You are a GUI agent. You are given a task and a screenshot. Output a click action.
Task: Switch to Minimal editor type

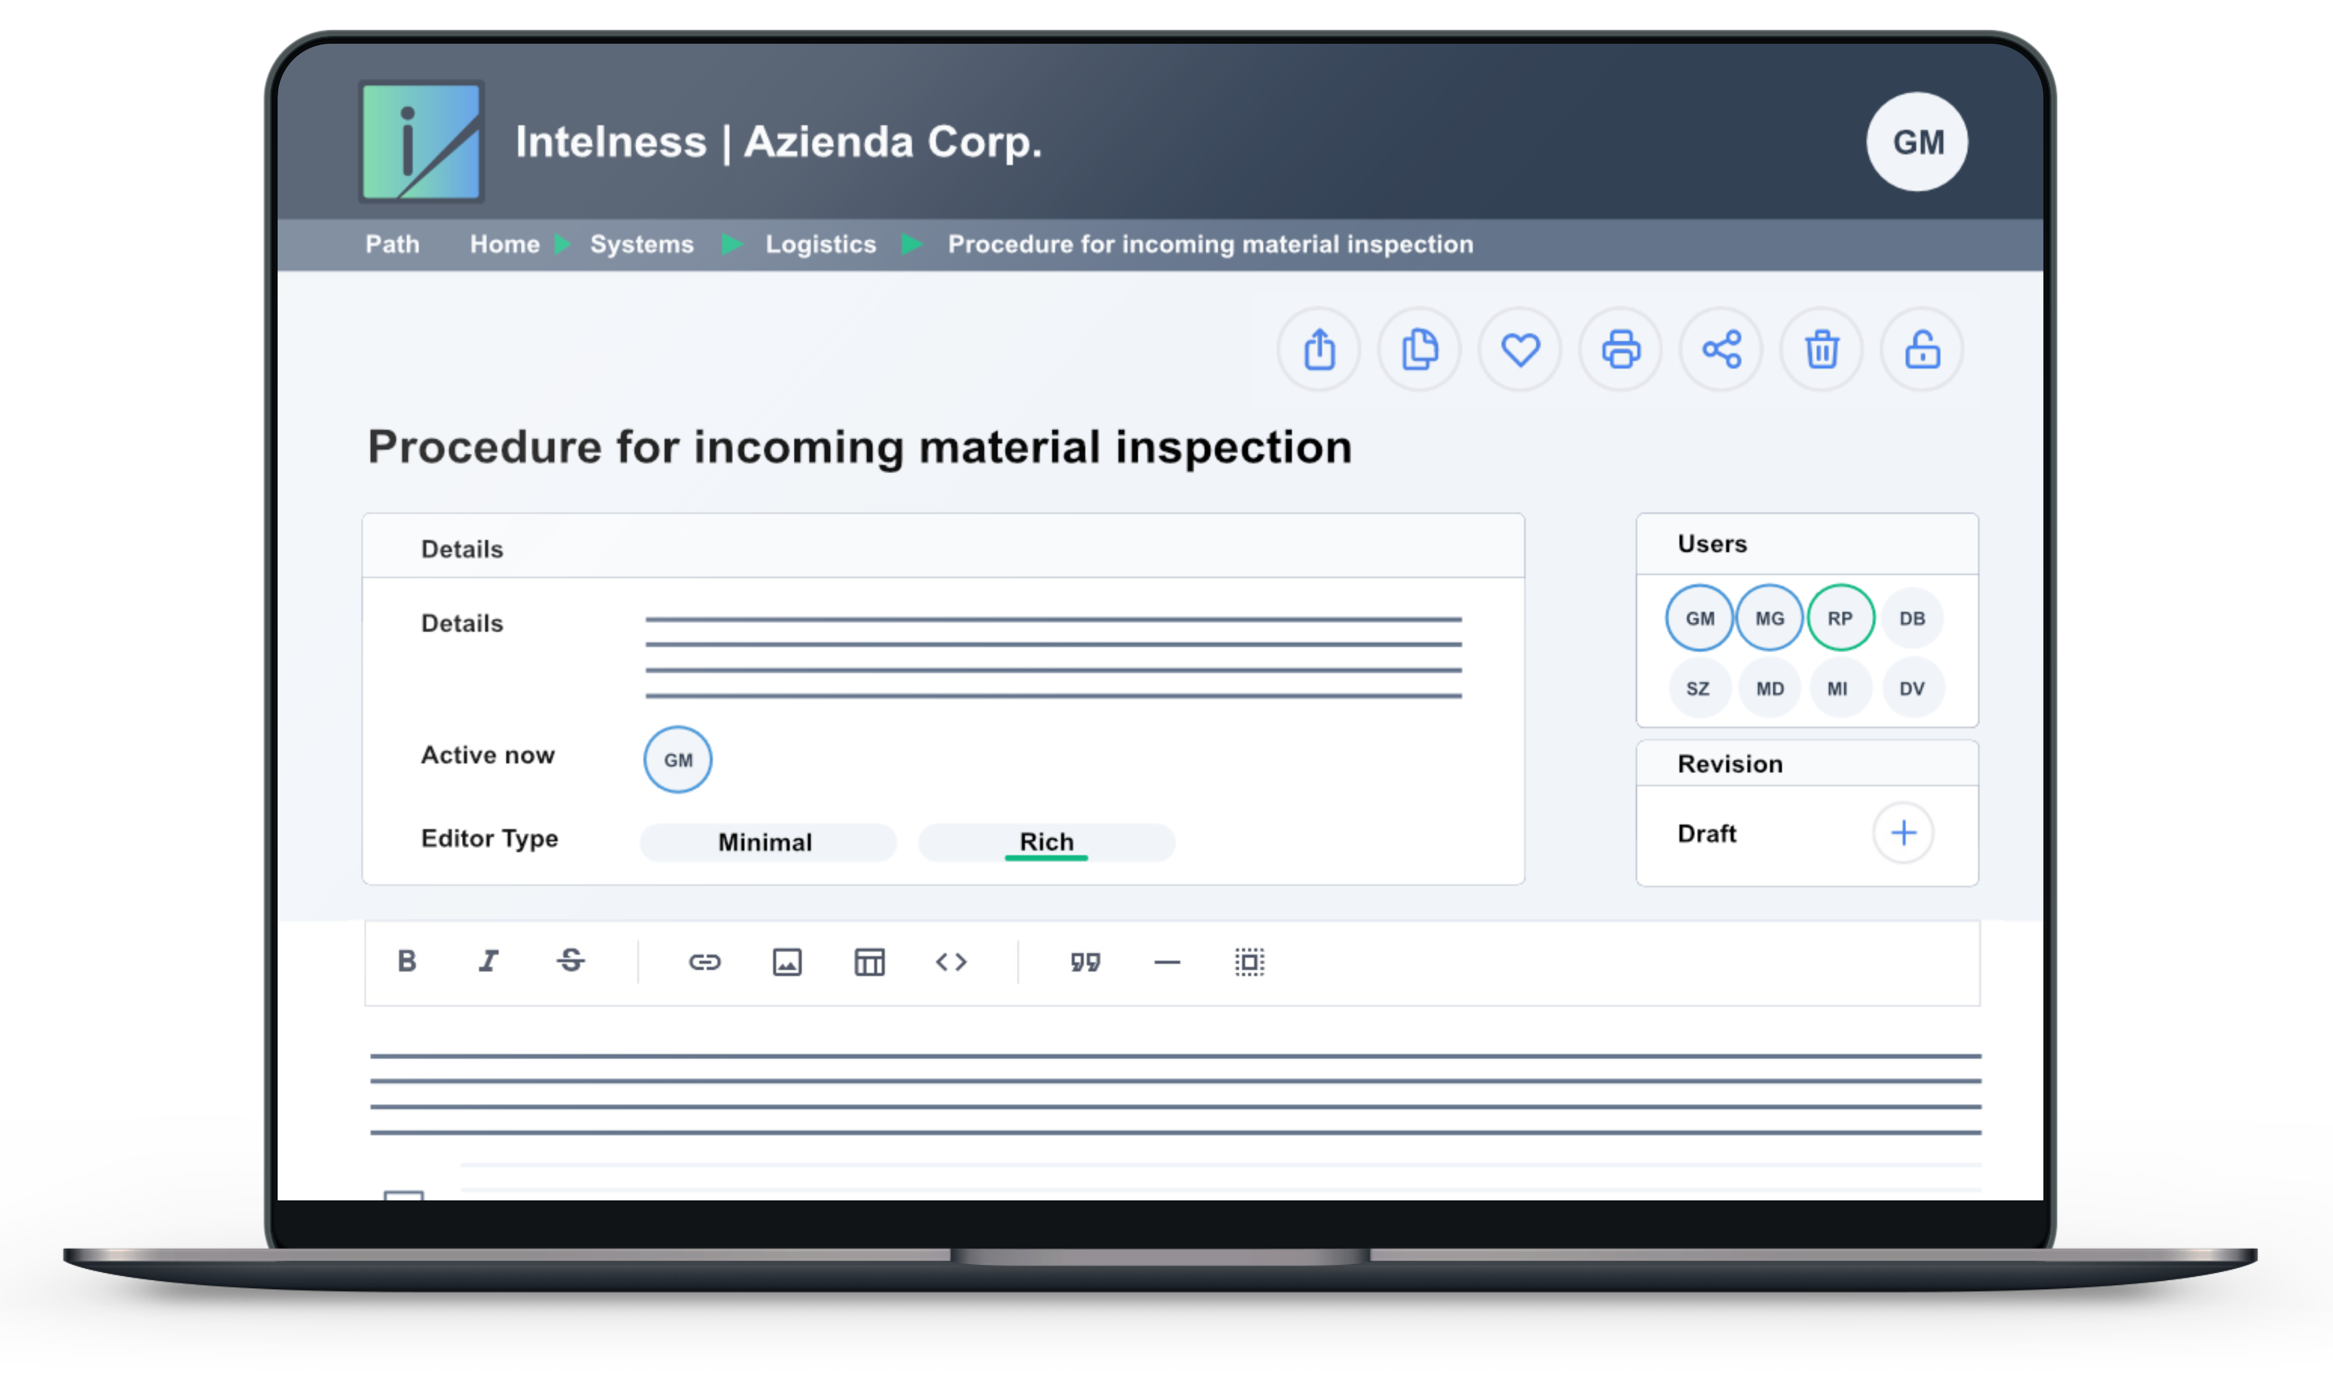pyautogui.click(x=763, y=840)
